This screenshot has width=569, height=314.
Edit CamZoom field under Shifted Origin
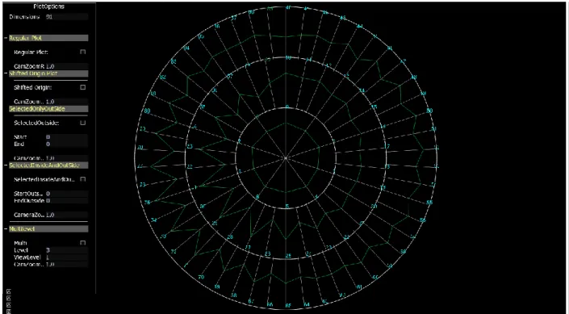(67, 102)
